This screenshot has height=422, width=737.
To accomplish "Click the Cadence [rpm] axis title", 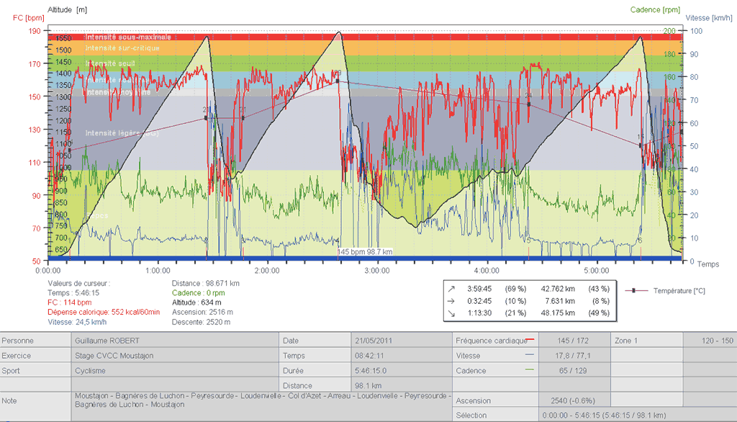I will point(654,9).
